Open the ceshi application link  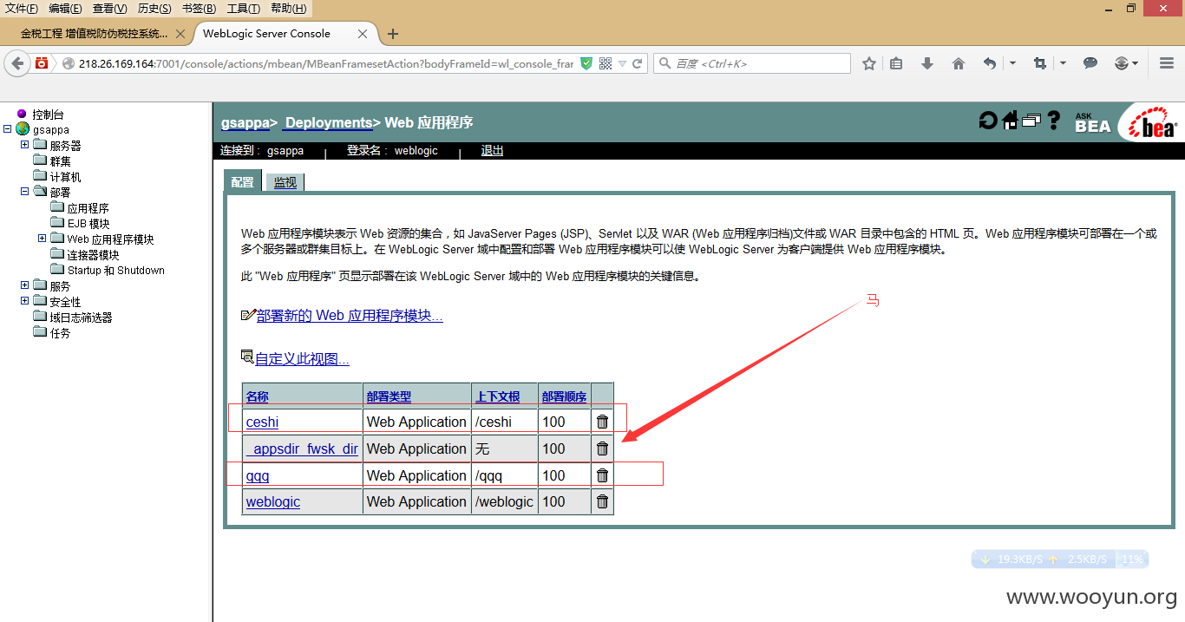click(262, 422)
